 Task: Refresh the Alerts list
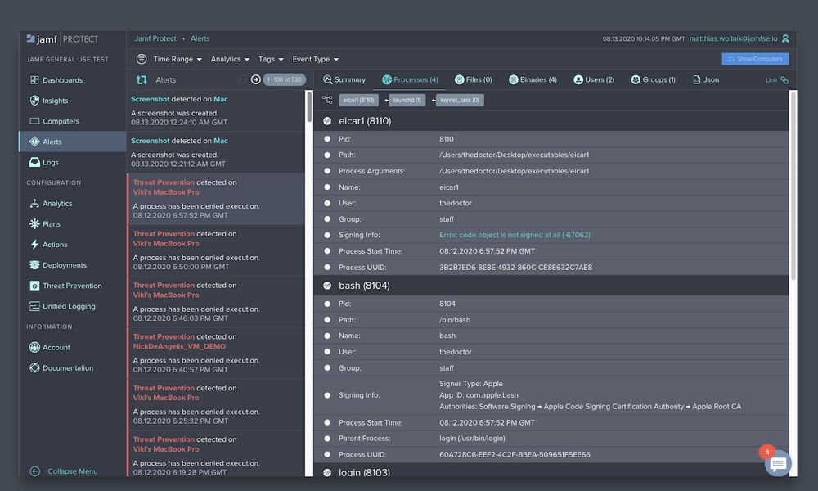click(142, 80)
